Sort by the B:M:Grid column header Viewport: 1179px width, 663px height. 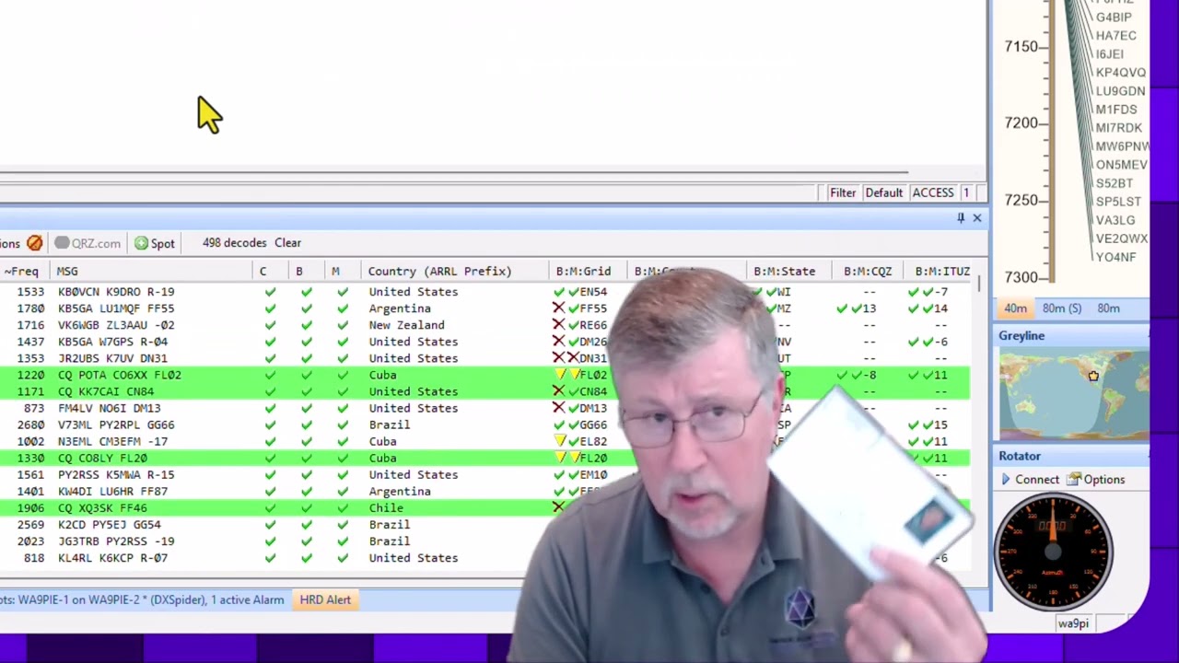pyautogui.click(x=583, y=272)
